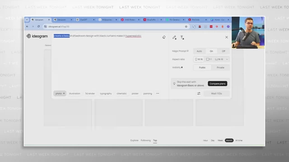The width and height of the screenshot is (289, 162).
Task: Bookmark this page with the star icon
Action: coord(186,27)
